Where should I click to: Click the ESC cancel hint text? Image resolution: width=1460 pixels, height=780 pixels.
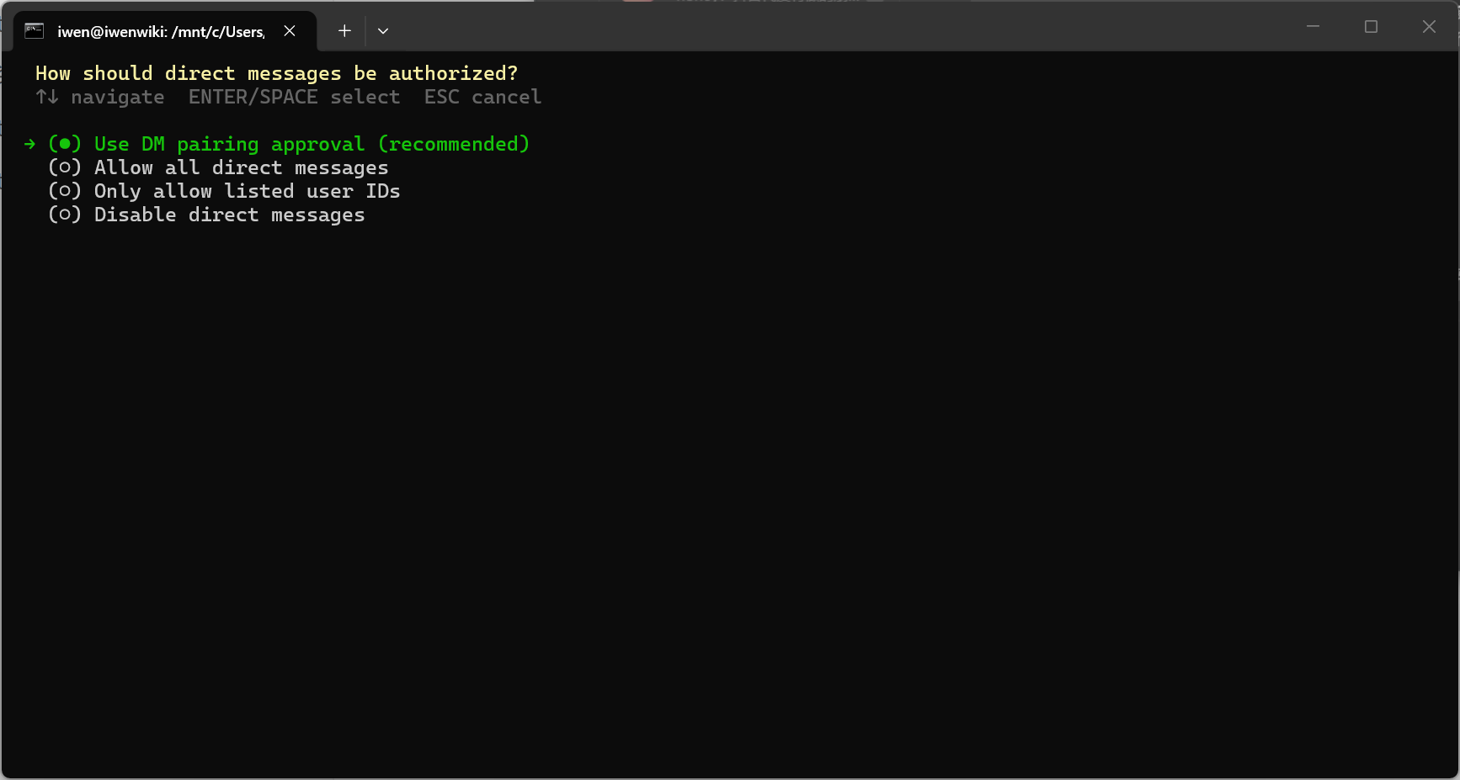coord(482,98)
